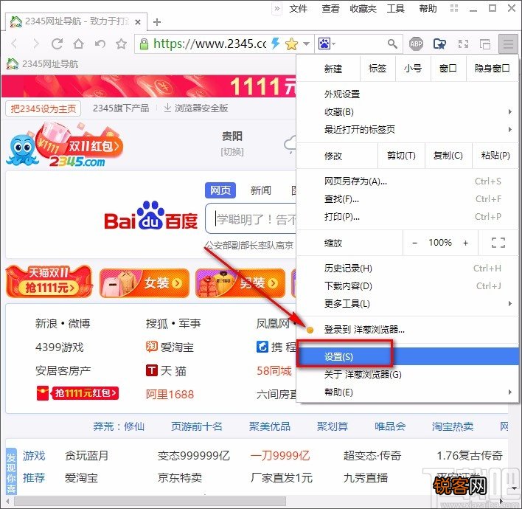Click the 切换 city link
522x509 pixels.
[x=232, y=152]
